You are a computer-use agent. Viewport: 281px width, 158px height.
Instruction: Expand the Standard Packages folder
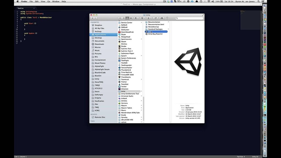(x=168, y=29)
